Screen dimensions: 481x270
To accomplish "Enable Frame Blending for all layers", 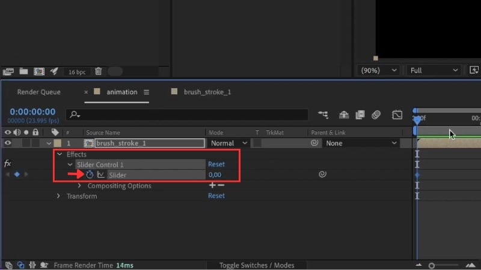I will click(360, 115).
